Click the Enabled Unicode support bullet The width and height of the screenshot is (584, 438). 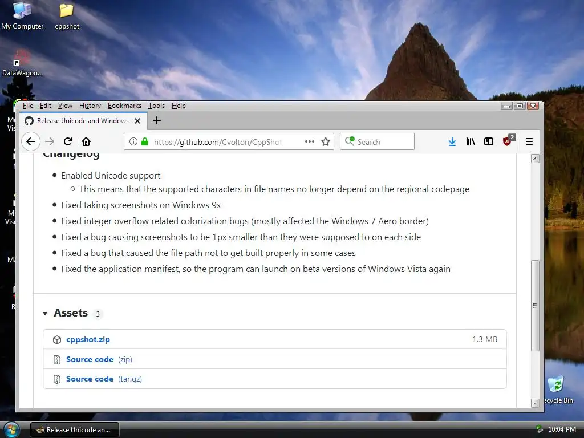(x=111, y=176)
